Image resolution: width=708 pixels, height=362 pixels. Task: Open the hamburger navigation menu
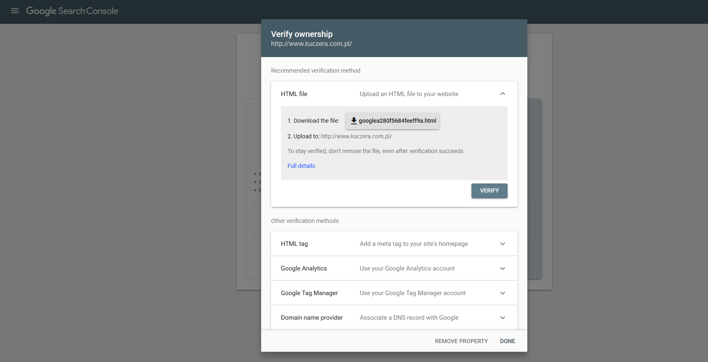click(15, 11)
